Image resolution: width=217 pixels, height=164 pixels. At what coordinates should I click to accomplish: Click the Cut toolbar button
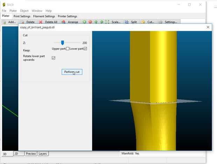coord(149,22)
